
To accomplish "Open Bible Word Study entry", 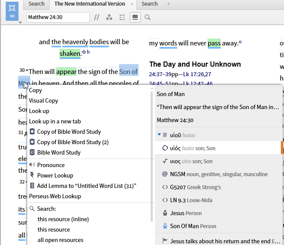I will click(x=59, y=152).
